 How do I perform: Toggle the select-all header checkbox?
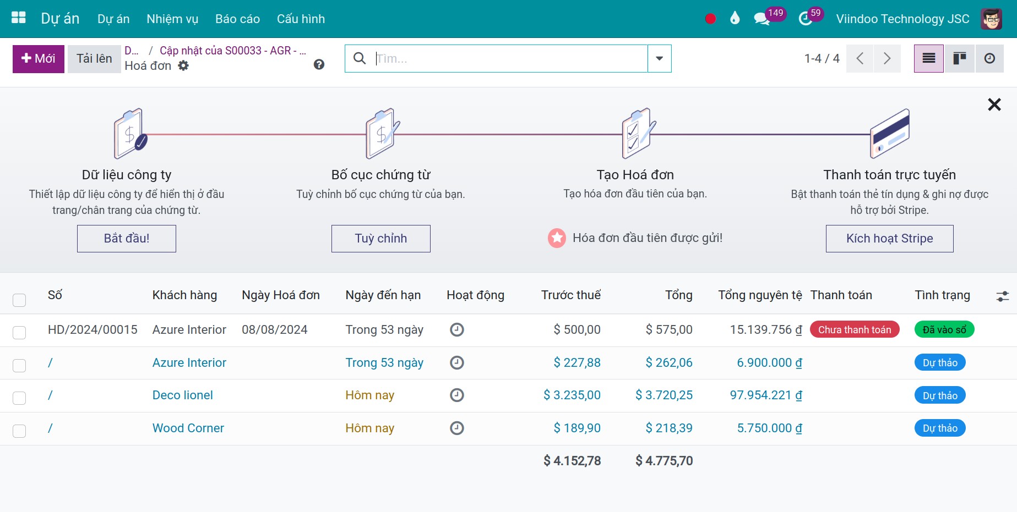pyautogui.click(x=19, y=300)
